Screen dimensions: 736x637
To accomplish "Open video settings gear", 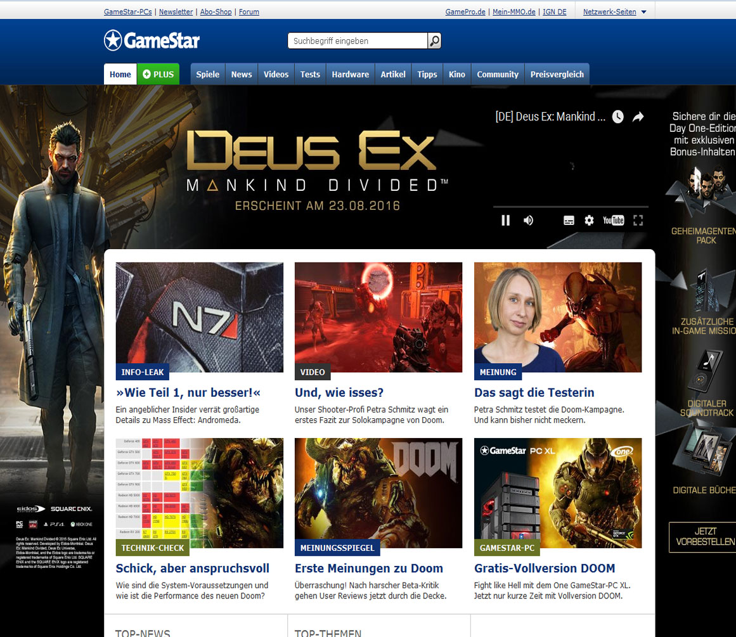I will pyautogui.click(x=589, y=220).
